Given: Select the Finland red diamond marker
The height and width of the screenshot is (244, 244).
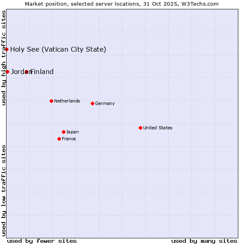Looking at the screenshot, I should coord(27,72).
